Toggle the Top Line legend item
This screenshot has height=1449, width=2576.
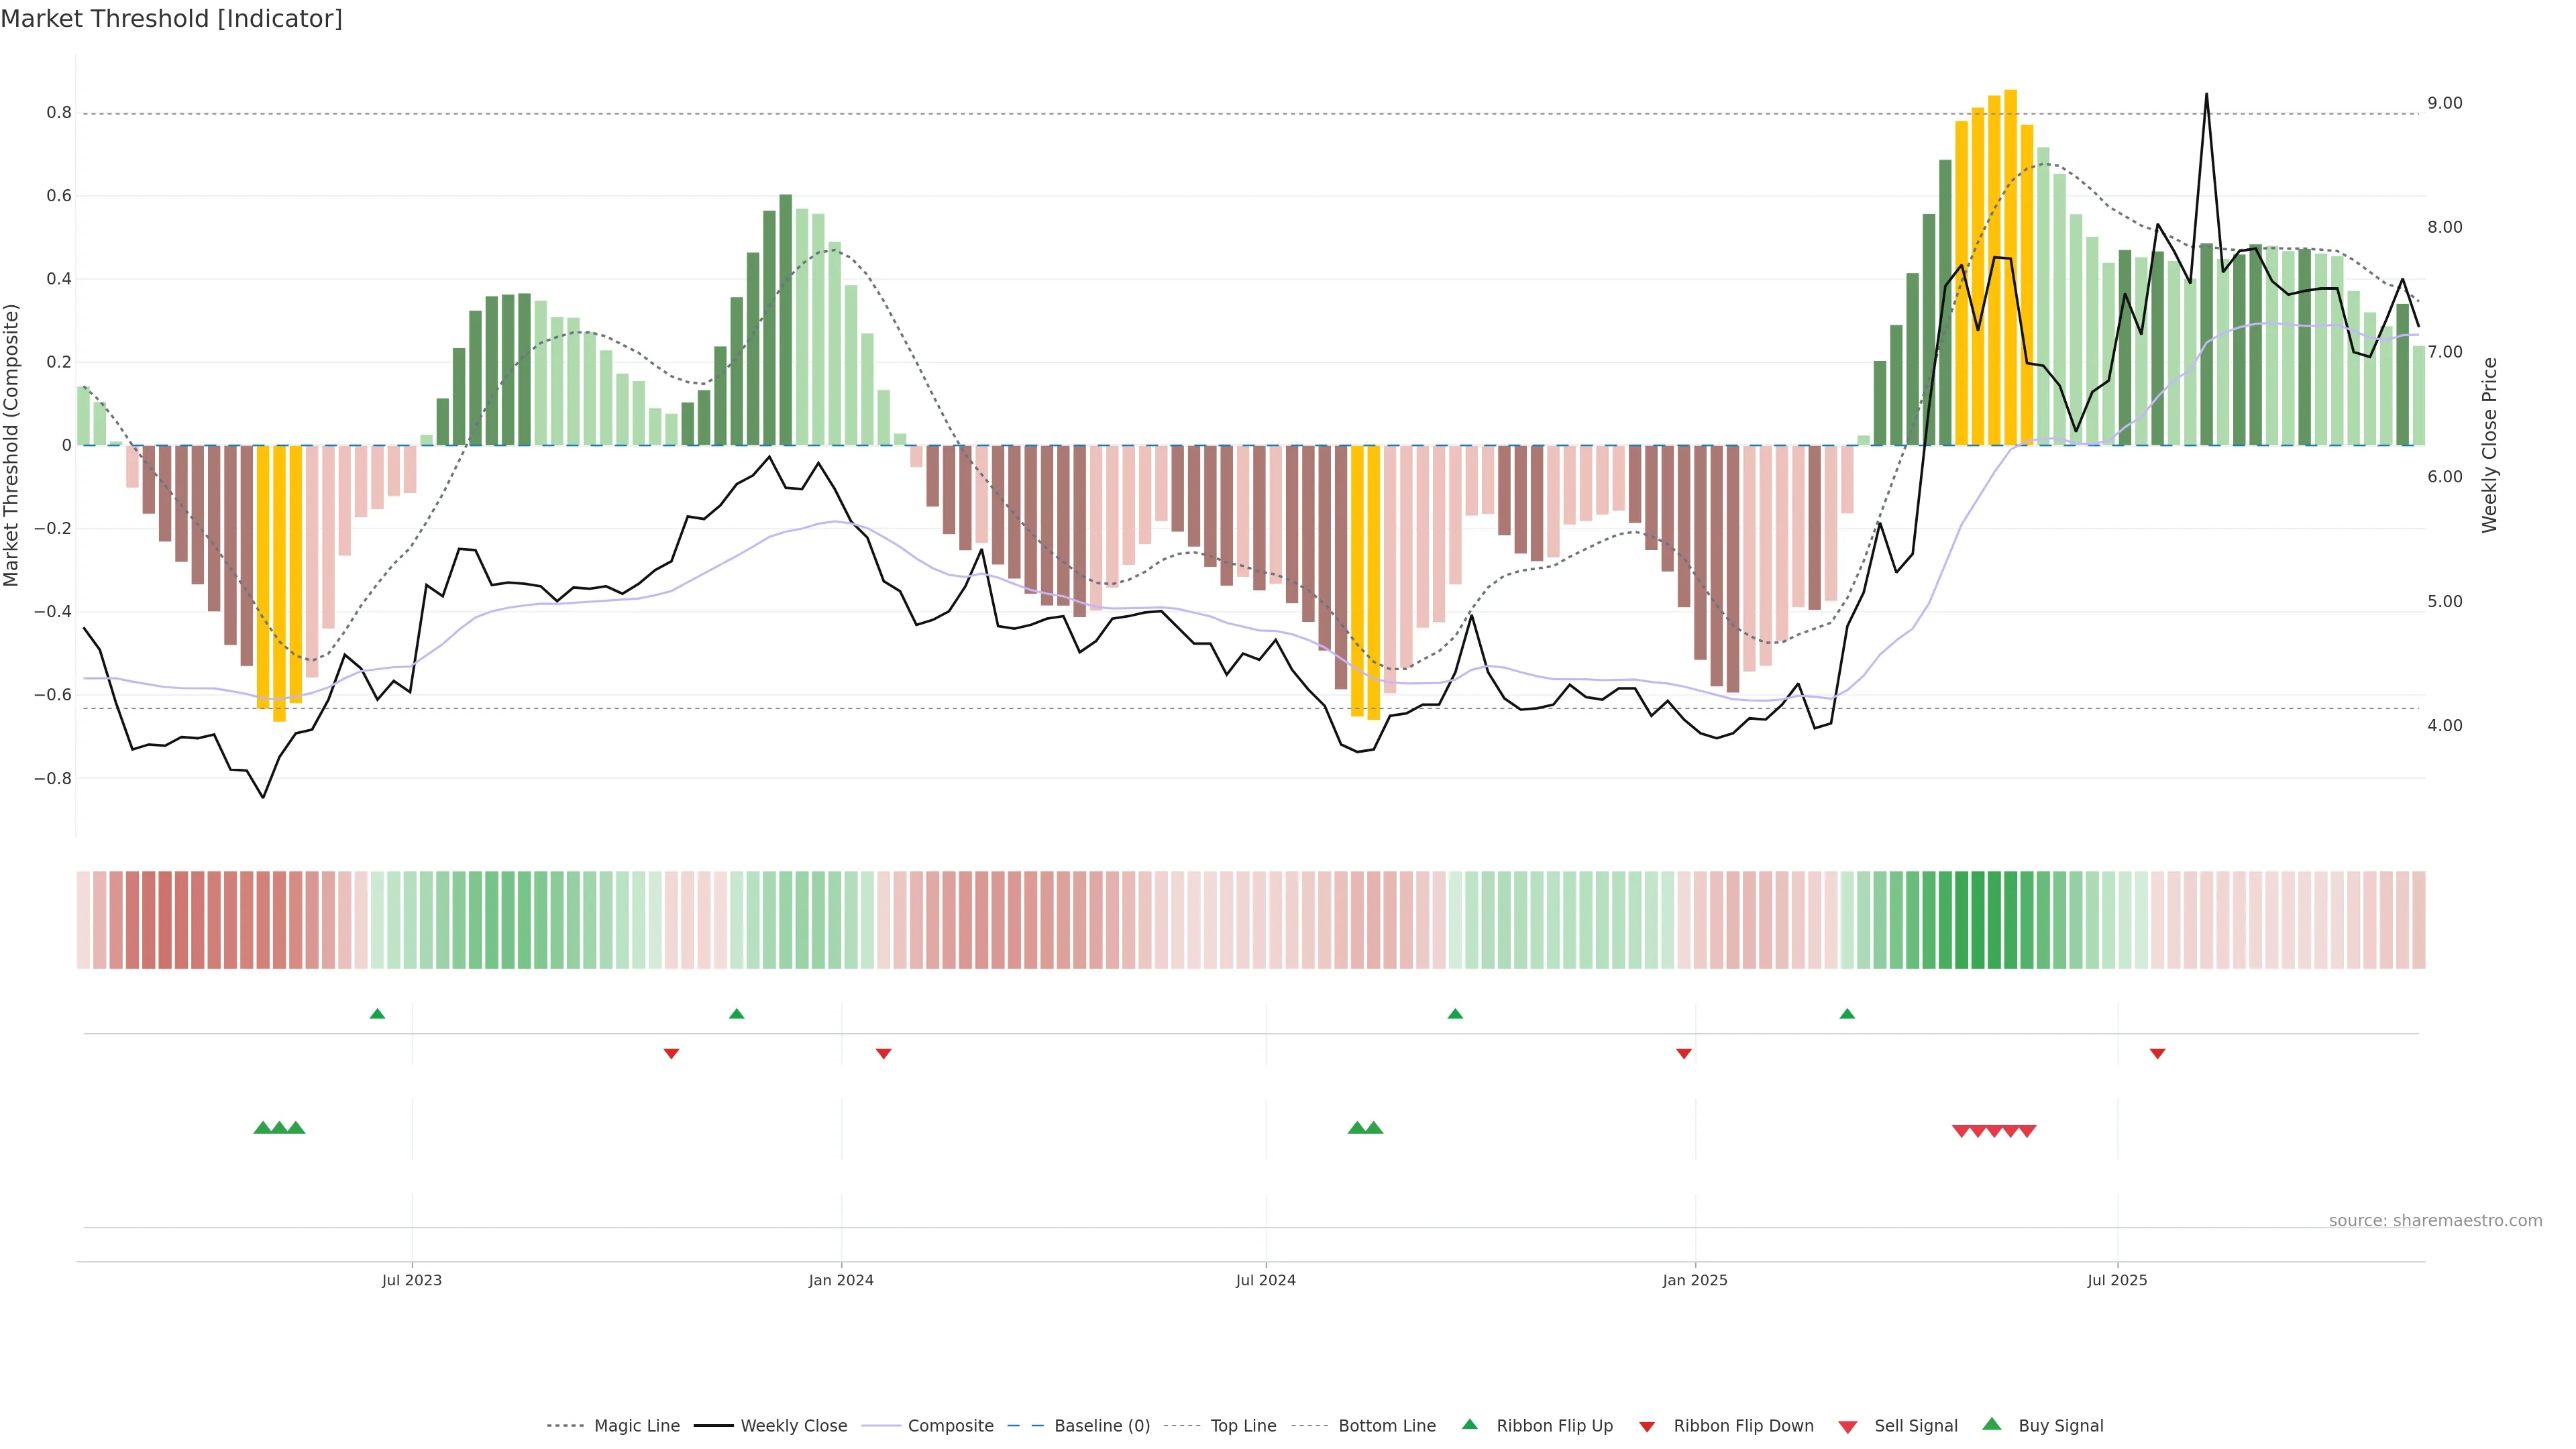[x=1243, y=1426]
